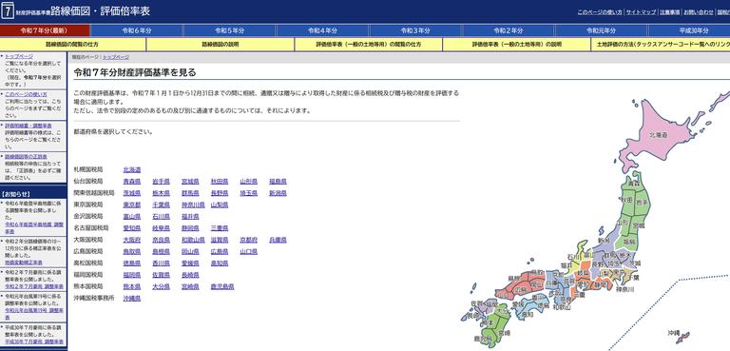Select the 令和元年分 tab
Screen dimensions: 730x351
602,30
